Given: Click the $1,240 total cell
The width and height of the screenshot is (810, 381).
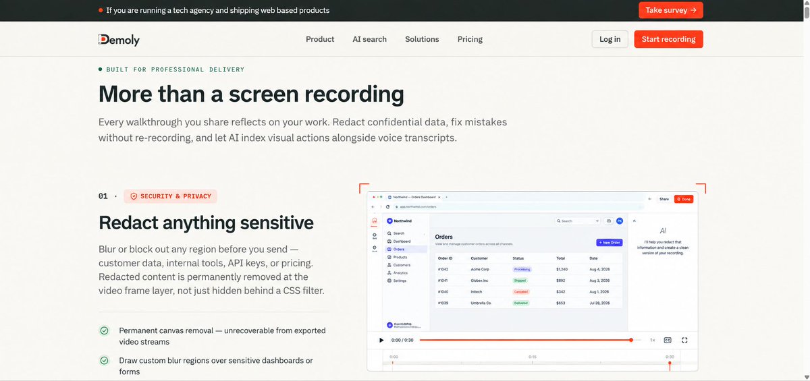Looking at the screenshot, I should pyautogui.click(x=562, y=269).
